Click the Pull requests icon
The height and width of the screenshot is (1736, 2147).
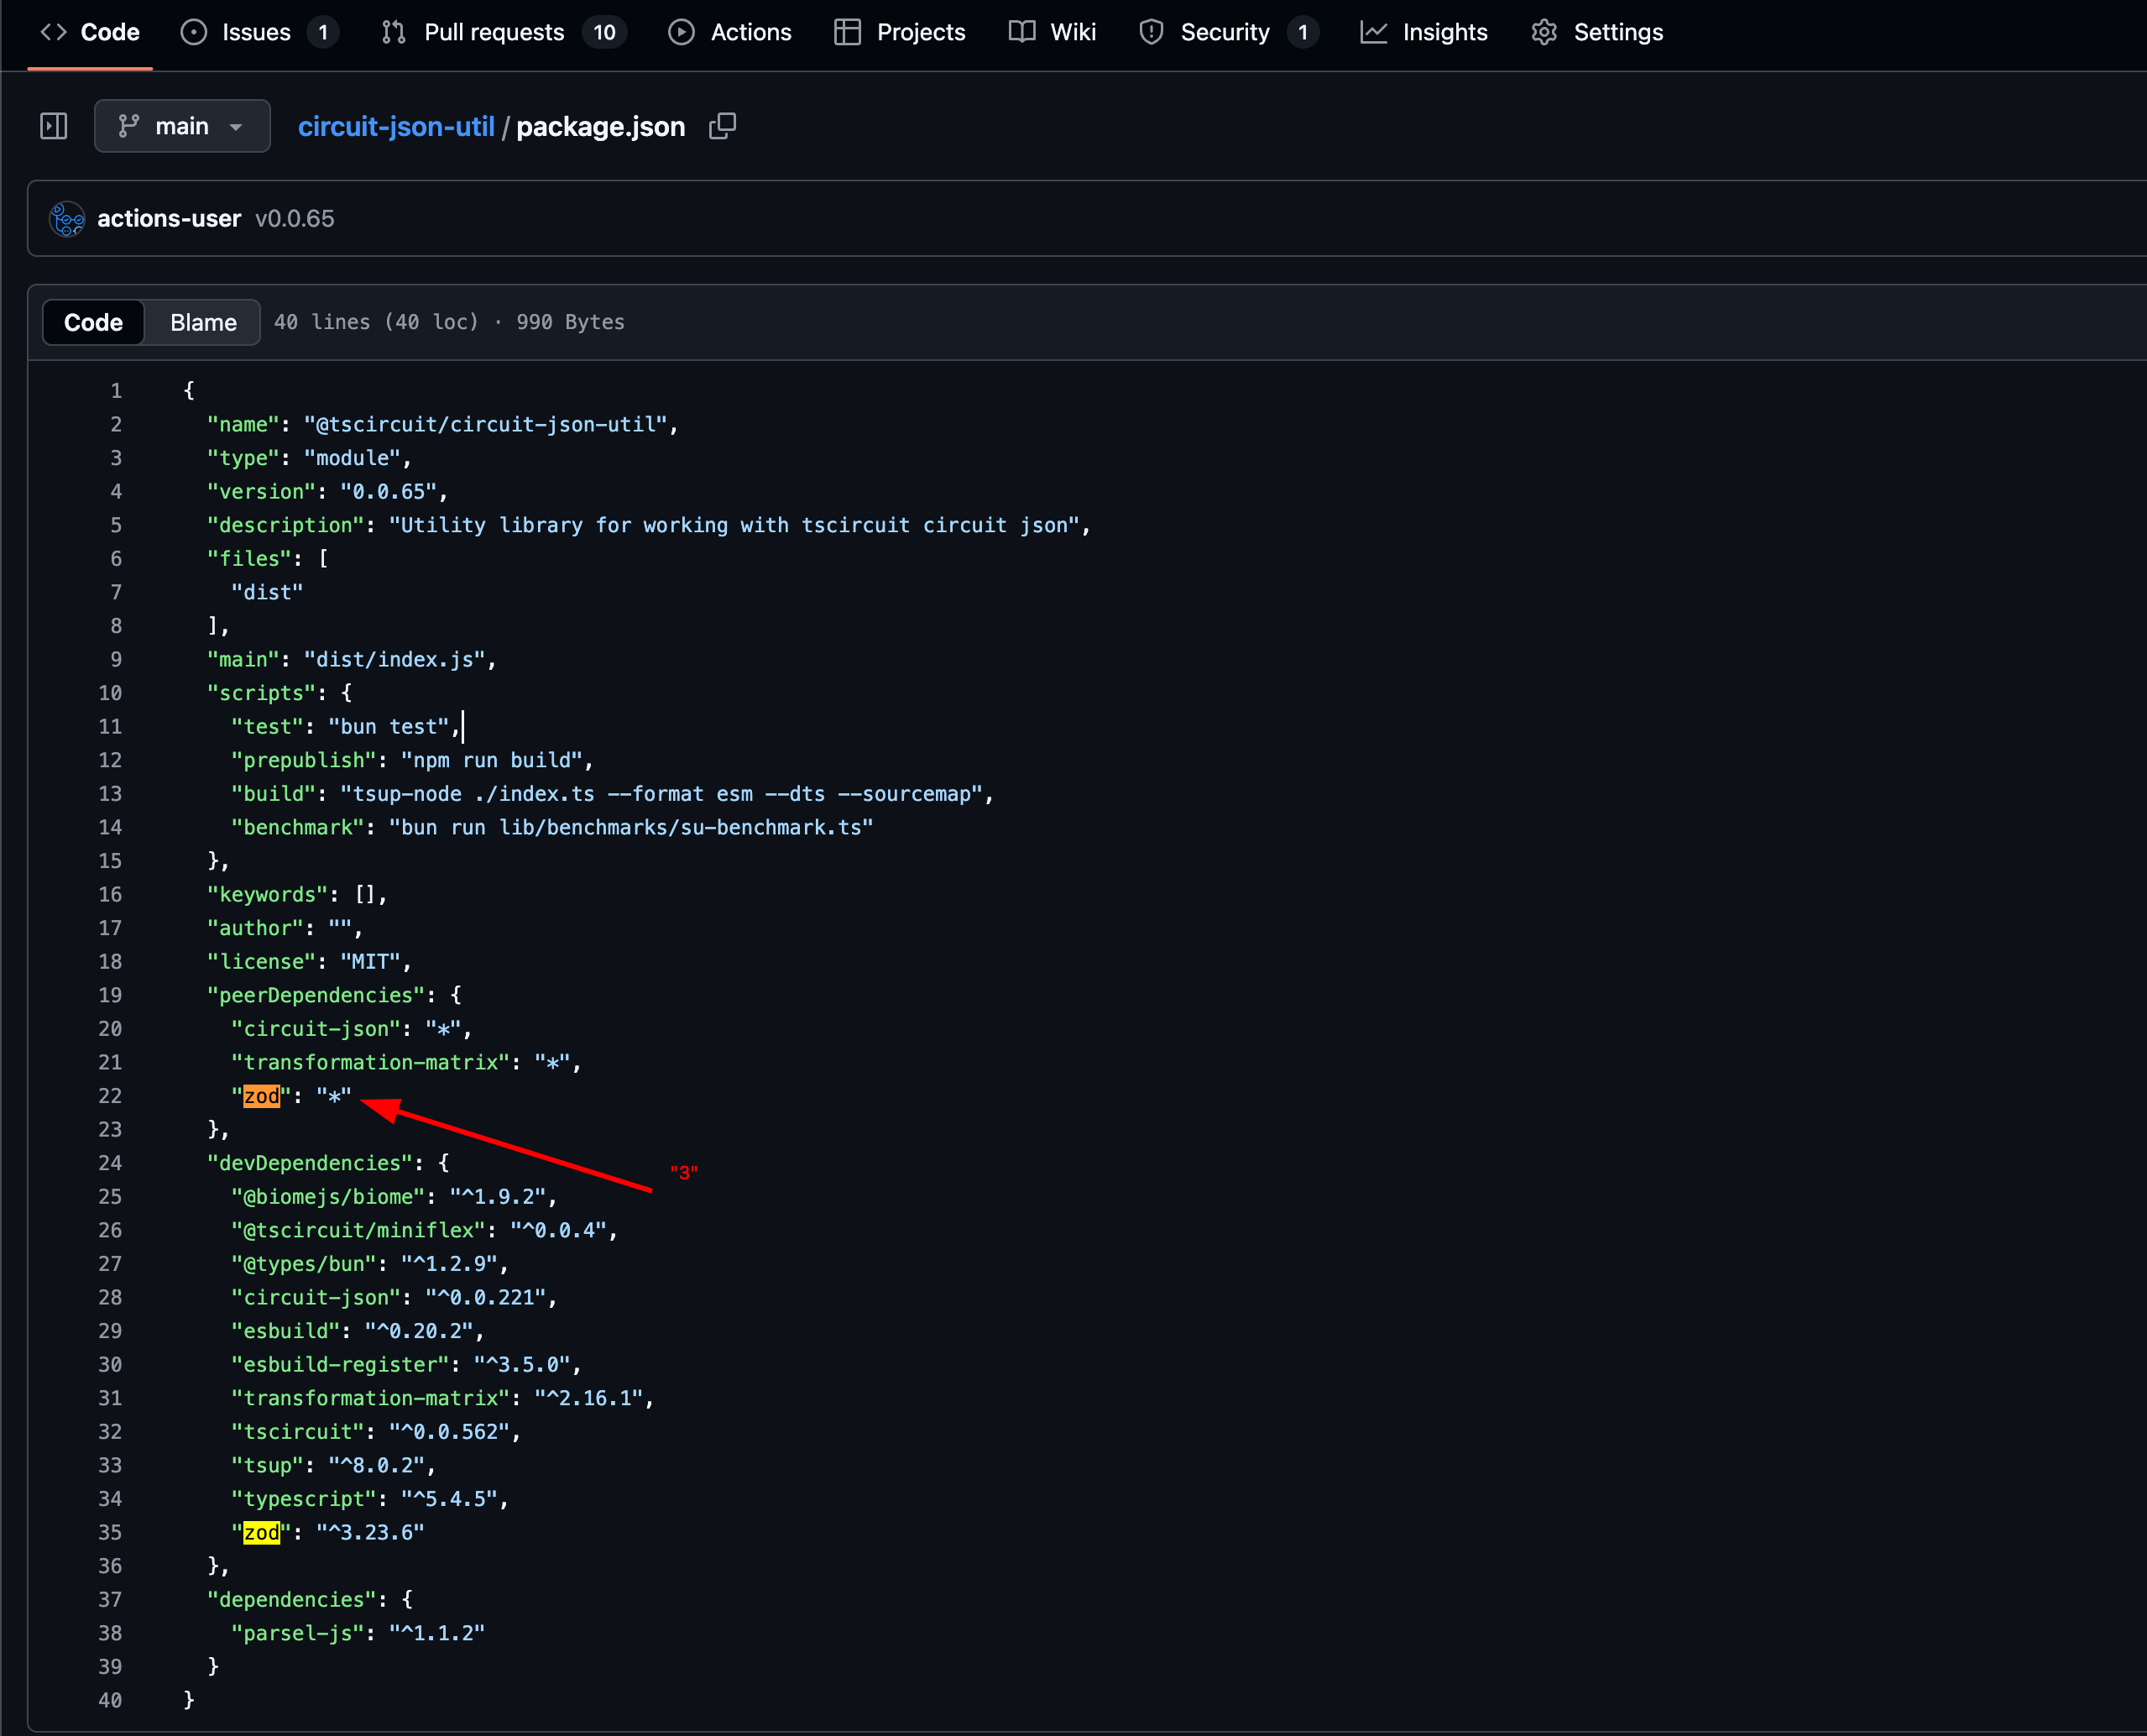pyautogui.click(x=393, y=32)
